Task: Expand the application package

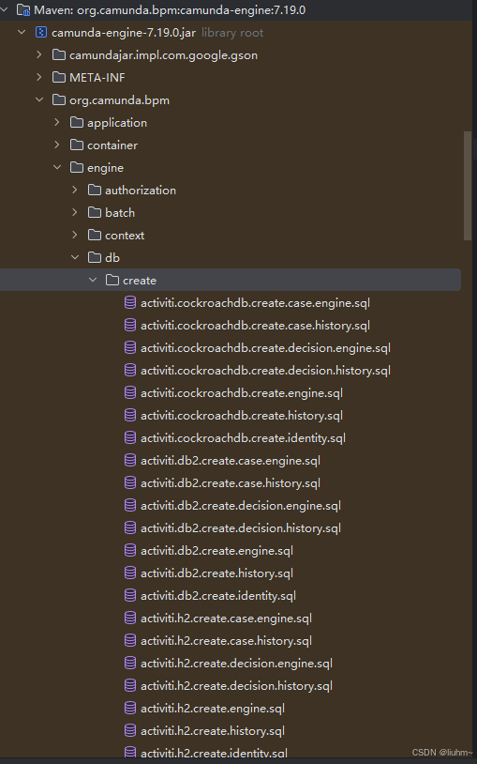Action: (x=57, y=123)
